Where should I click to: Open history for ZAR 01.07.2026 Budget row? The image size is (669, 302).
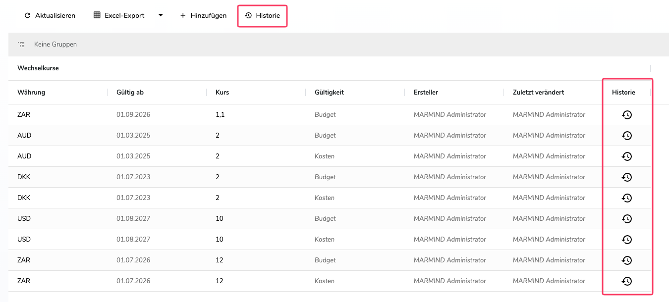[x=627, y=260]
